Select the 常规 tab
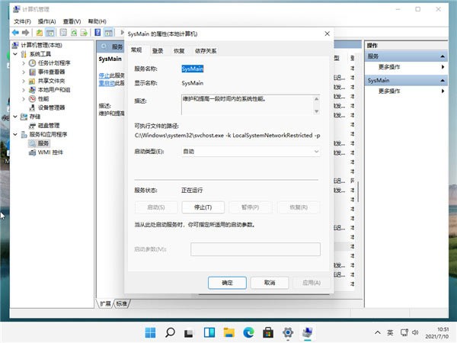 point(136,50)
